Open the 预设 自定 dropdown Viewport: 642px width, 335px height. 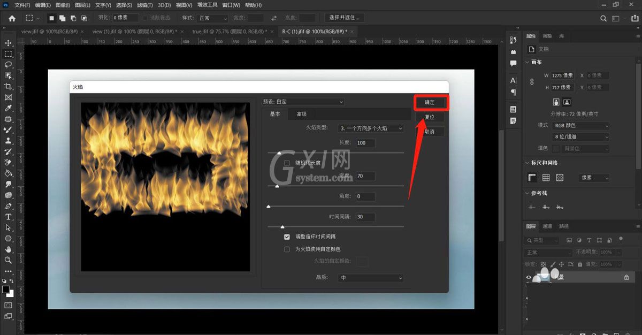(303, 102)
